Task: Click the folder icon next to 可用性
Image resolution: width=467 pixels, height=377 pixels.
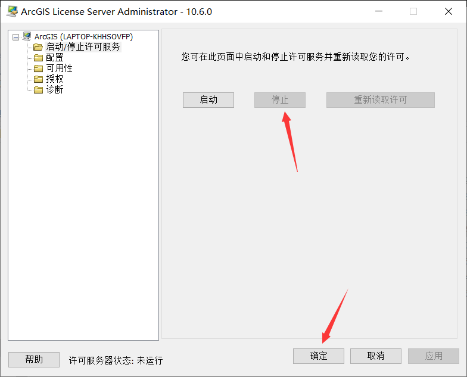Action: pos(38,68)
